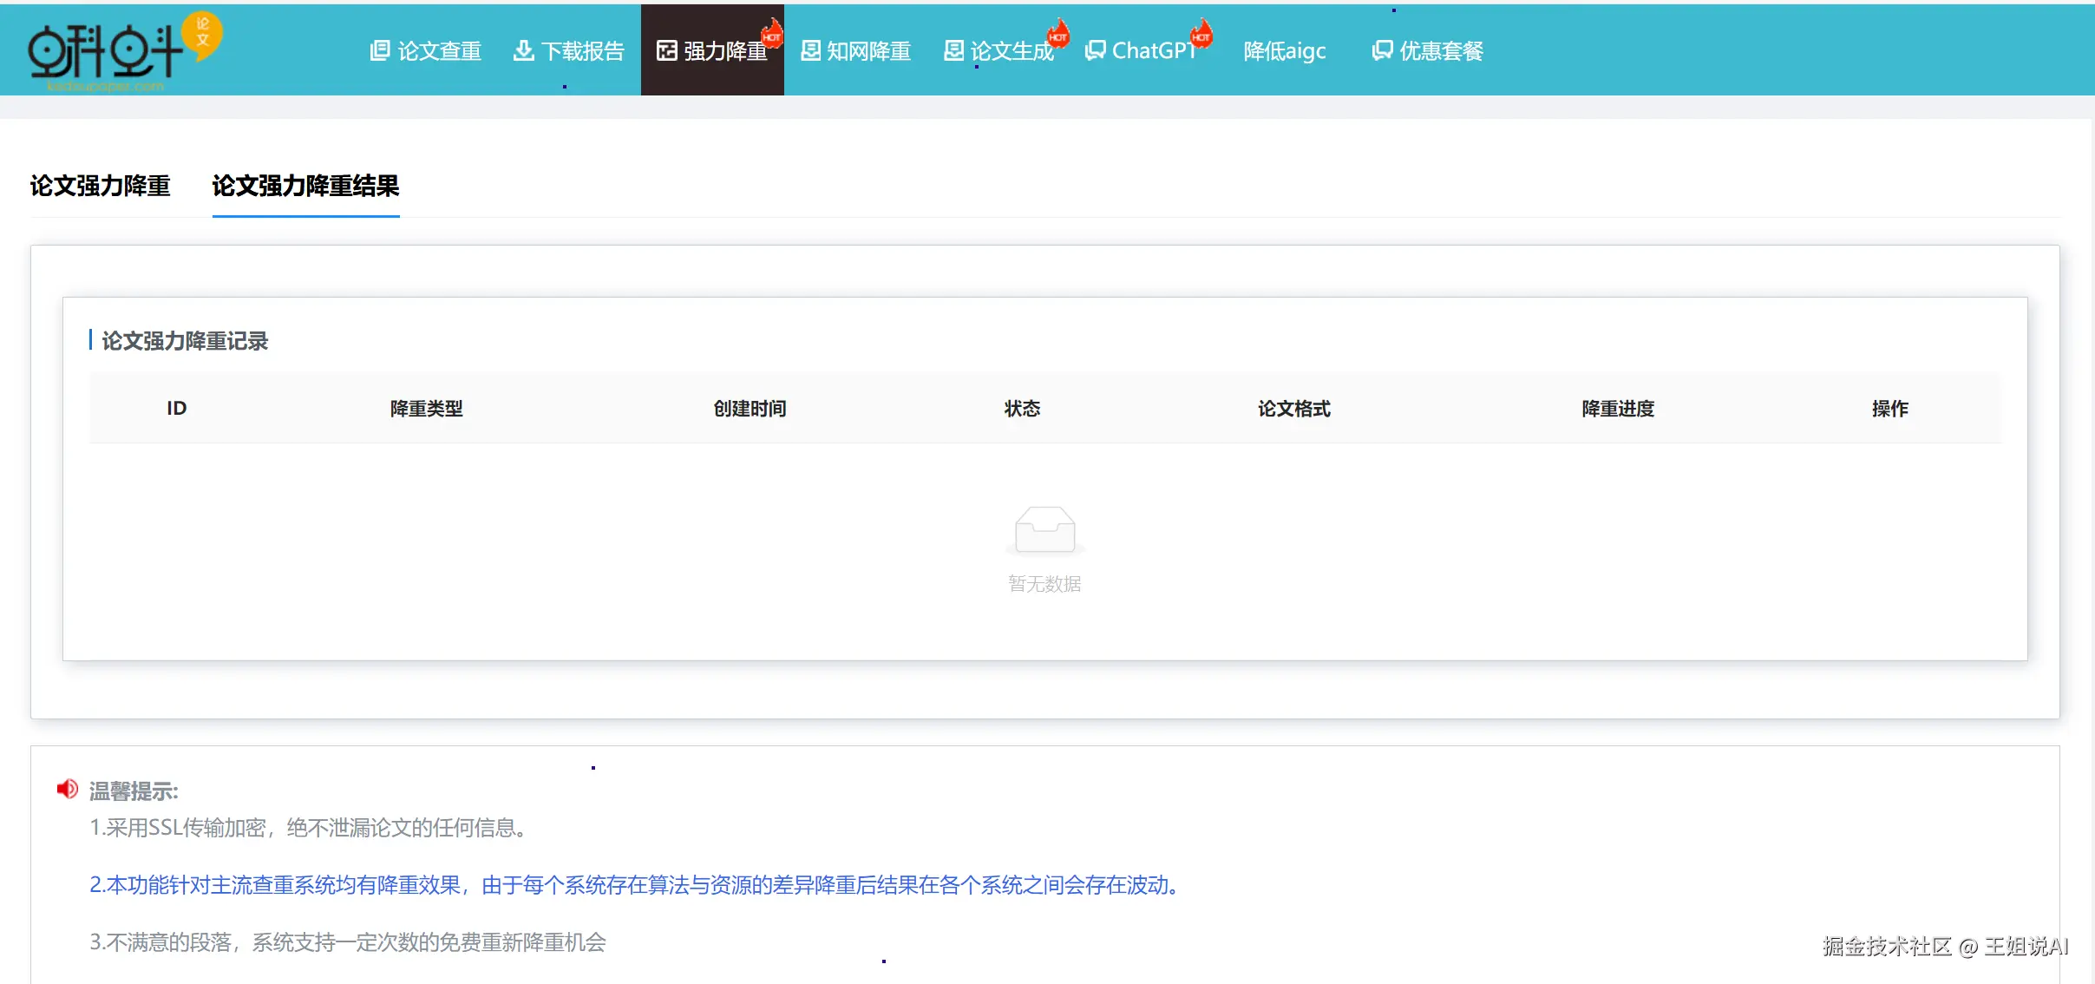This screenshot has width=2095, height=984.
Task: Click the 强力降重 nav icon
Action: click(666, 50)
